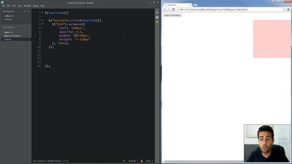292x164 pixels.
Task: Go forward in Chrome browser
Action: (x=169, y=10)
